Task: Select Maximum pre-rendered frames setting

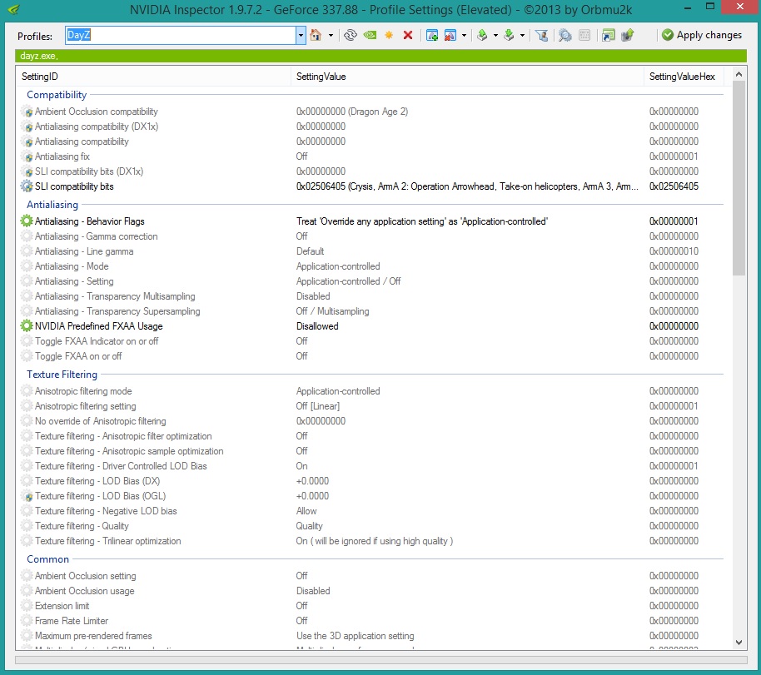Action: pyautogui.click(x=374, y=636)
